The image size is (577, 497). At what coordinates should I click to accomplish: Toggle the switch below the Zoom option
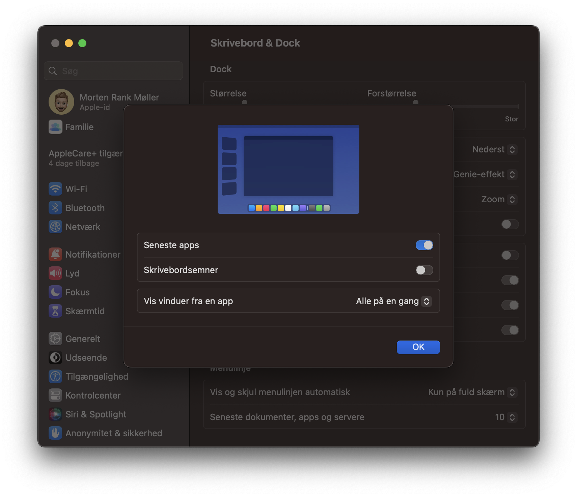tap(510, 224)
